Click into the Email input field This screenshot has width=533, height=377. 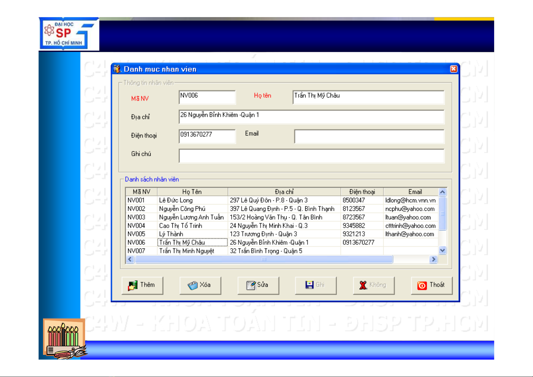[x=369, y=137]
